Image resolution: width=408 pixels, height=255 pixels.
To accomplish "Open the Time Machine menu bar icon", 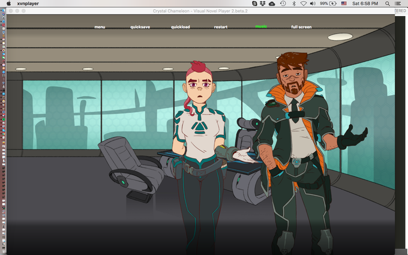I will point(283,4).
